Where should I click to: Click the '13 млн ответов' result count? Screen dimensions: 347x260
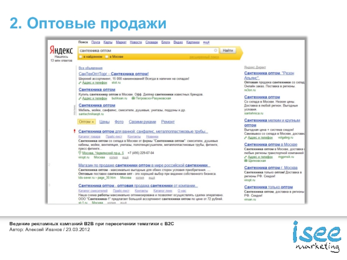click(x=61, y=61)
